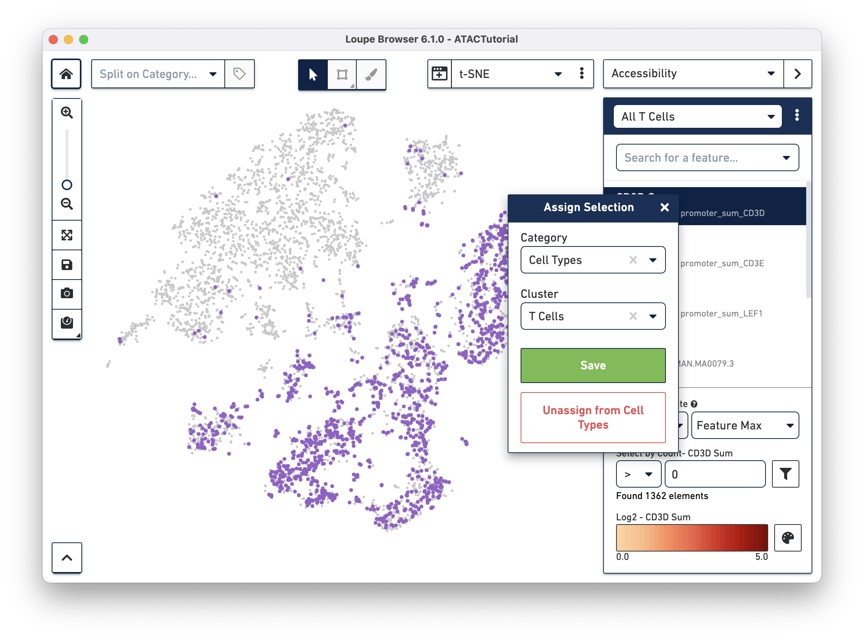This screenshot has width=864, height=639.
Task: Open the category tag icon
Action: point(240,74)
